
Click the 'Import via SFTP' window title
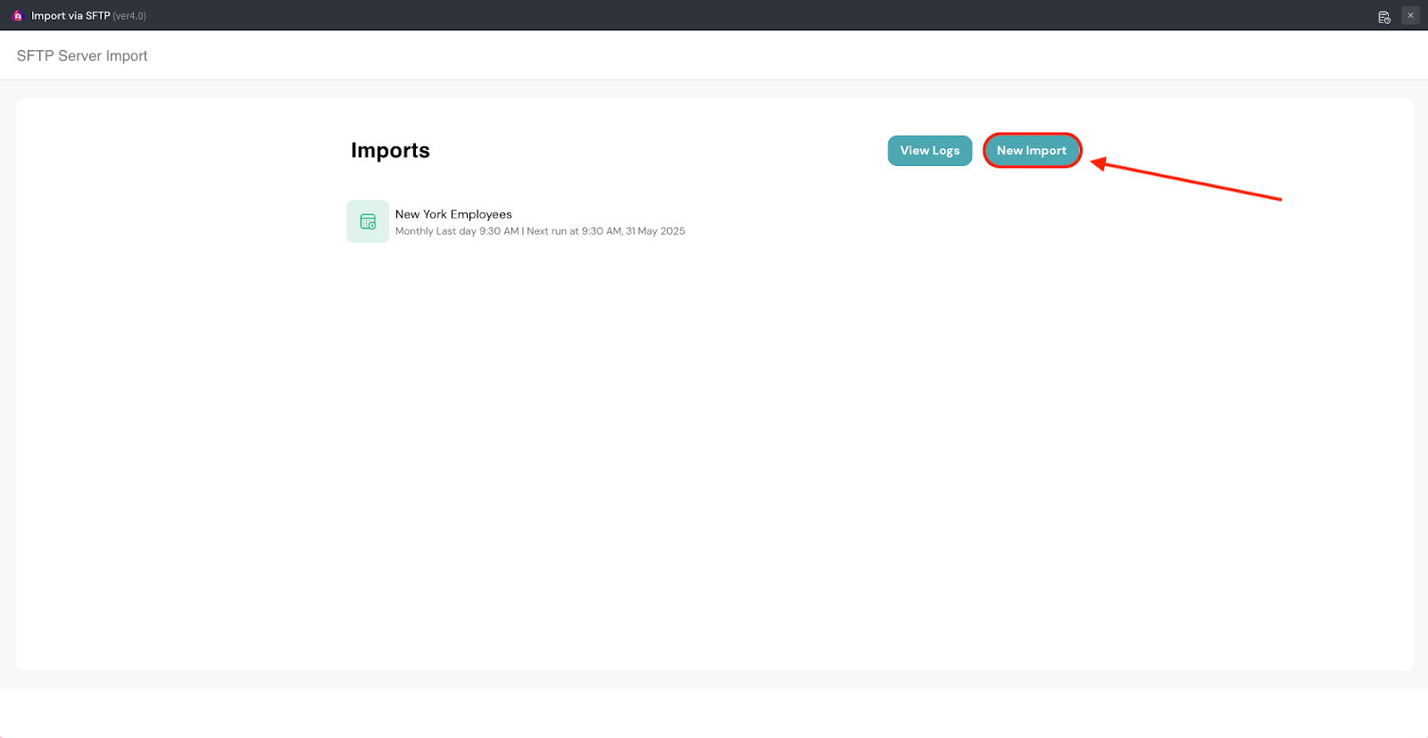[x=71, y=16]
